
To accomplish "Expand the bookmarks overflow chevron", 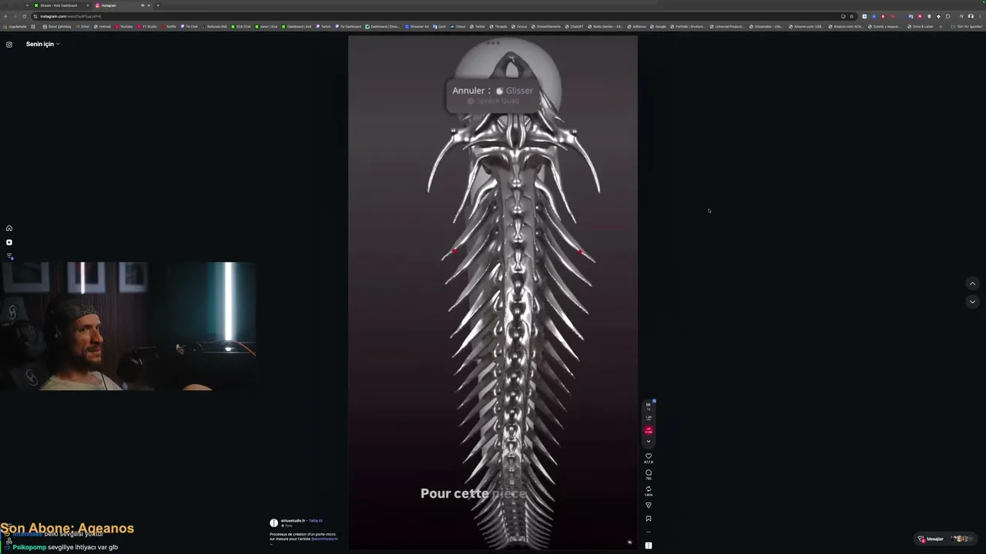I will [941, 27].
